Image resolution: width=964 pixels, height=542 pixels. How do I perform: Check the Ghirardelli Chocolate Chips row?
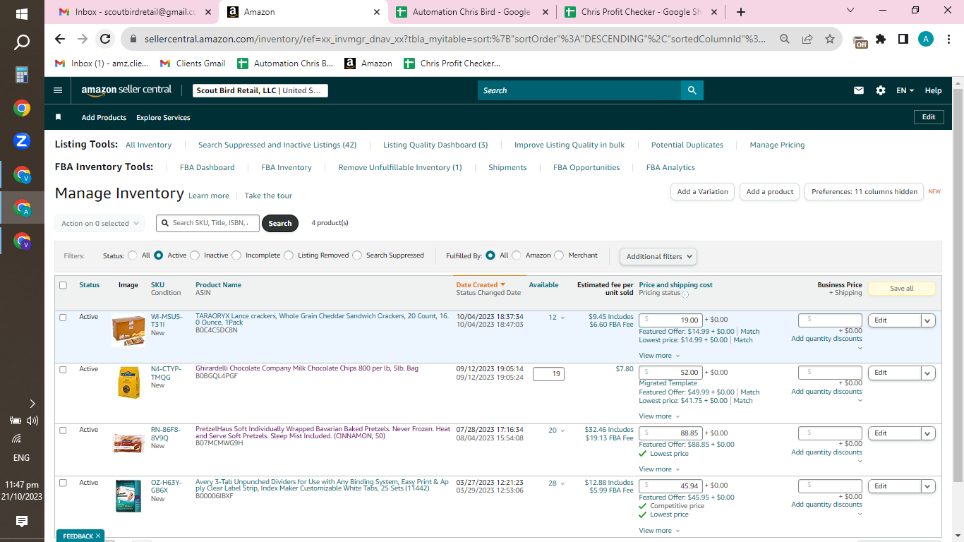click(x=63, y=370)
